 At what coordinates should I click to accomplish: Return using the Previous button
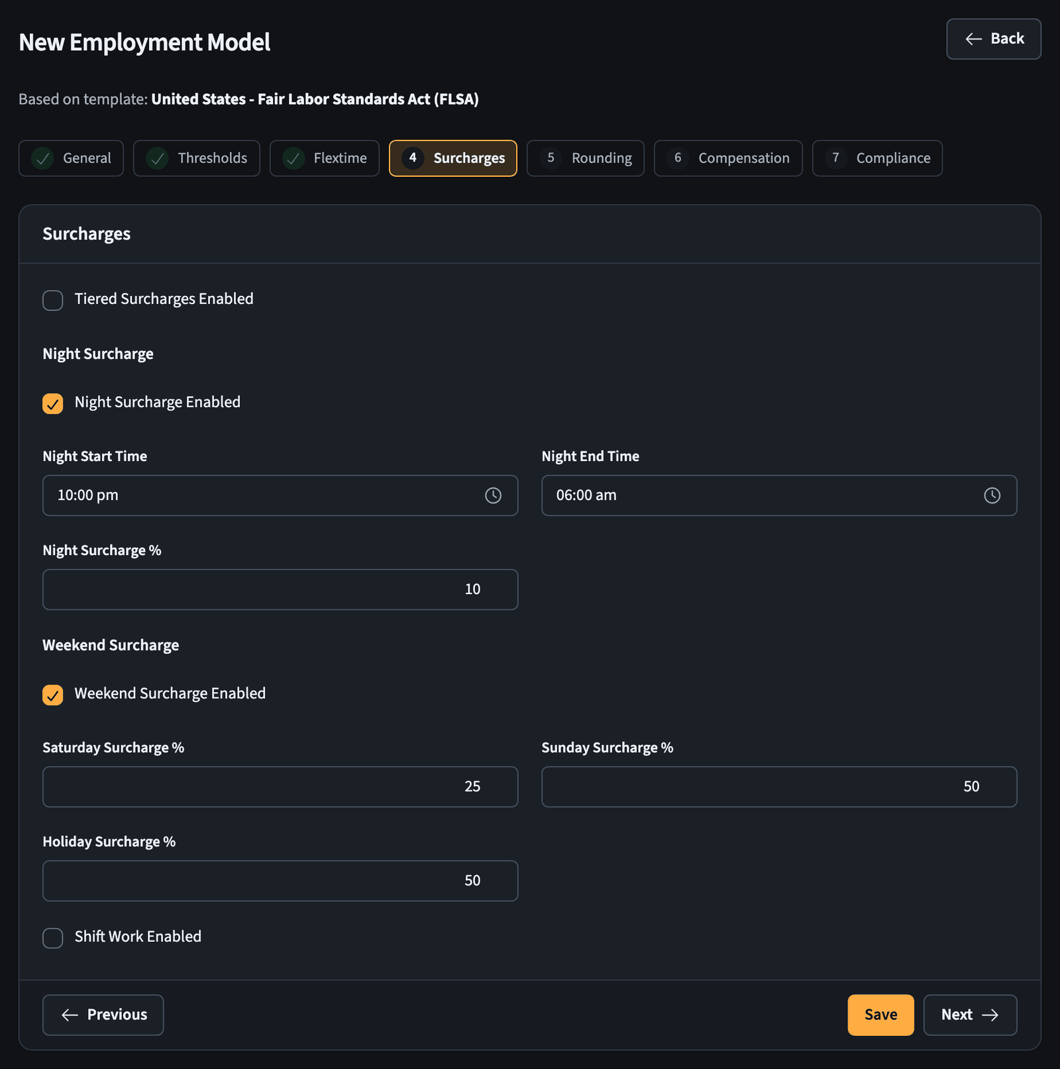coord(103,1015)
